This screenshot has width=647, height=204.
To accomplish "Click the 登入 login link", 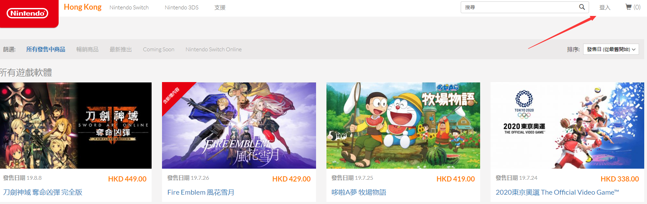I will pyautogui.click(x=605, y=7).
